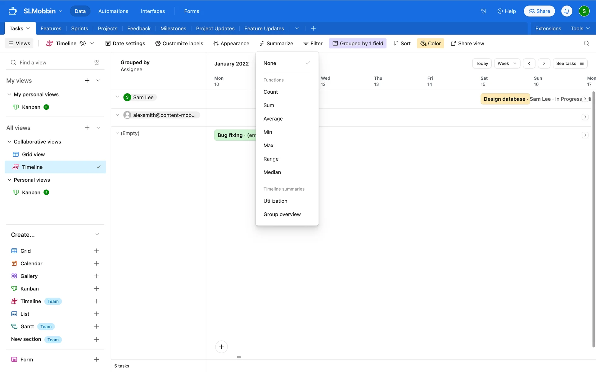This screenshot has height=372, width=596.
Task: Open the Color toolbar option
Action: 430,43
